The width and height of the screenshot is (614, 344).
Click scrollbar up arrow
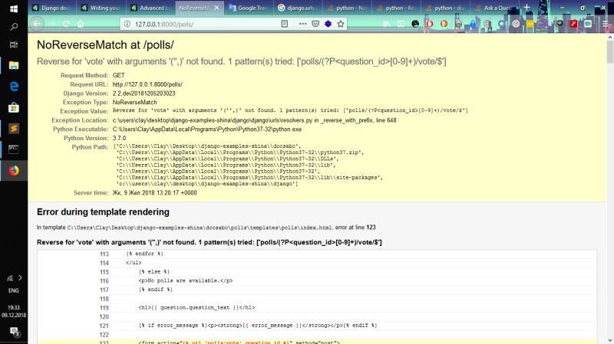point(610,38)
